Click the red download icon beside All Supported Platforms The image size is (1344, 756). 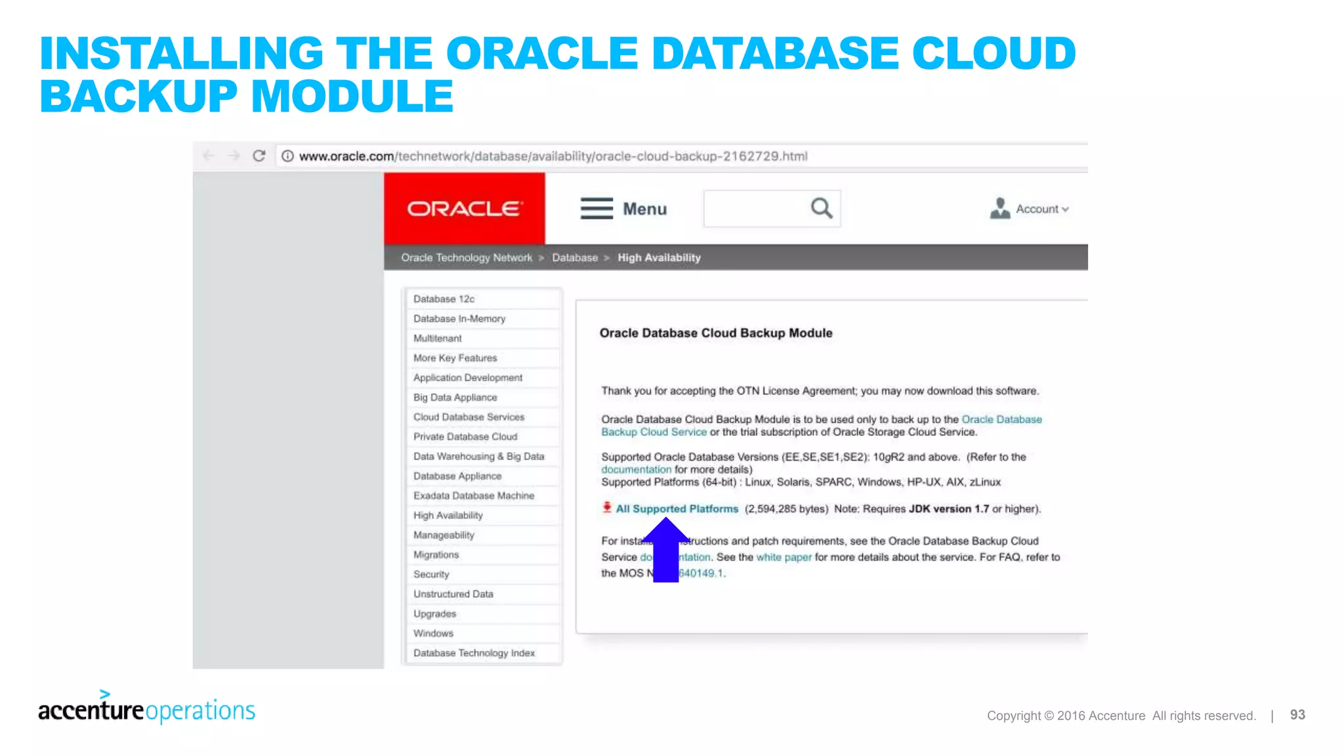tap(607, 507)
